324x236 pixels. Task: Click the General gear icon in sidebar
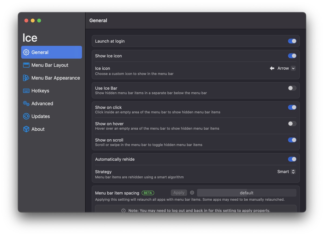coord(26,52)
